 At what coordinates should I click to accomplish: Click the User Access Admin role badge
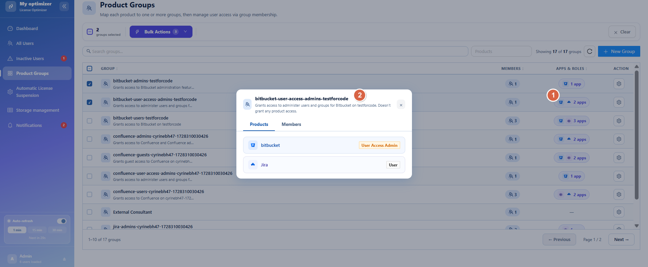[x=380, y=145]
